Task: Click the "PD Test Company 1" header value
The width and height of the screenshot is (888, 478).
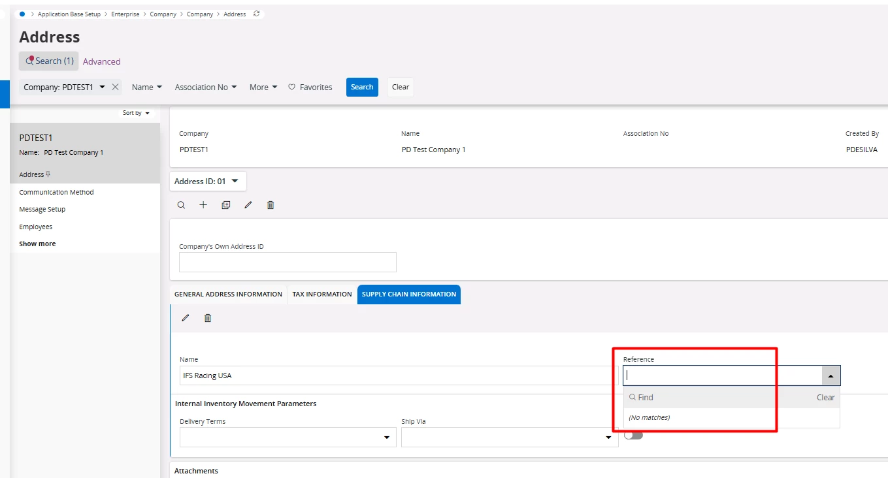Action: click(434, 150)
